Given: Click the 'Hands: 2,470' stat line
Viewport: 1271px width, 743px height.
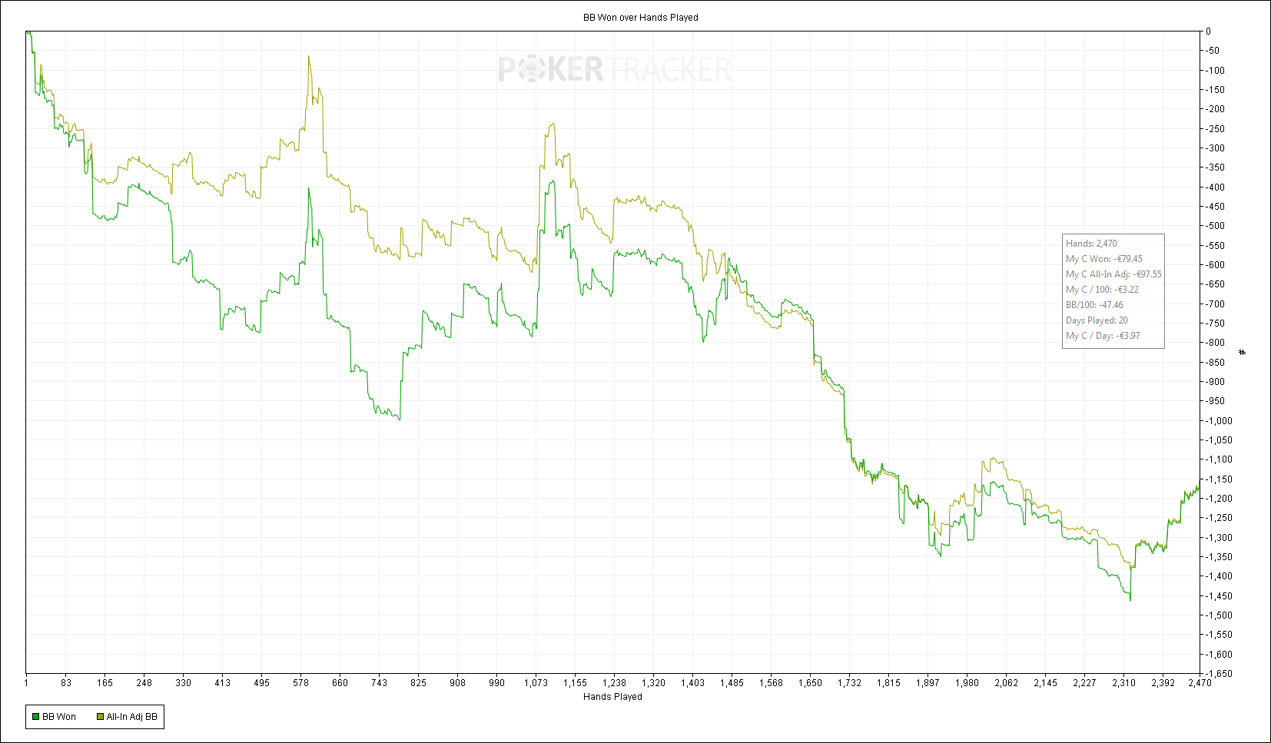Looking at the screenshot, I should coord(1091,244).
